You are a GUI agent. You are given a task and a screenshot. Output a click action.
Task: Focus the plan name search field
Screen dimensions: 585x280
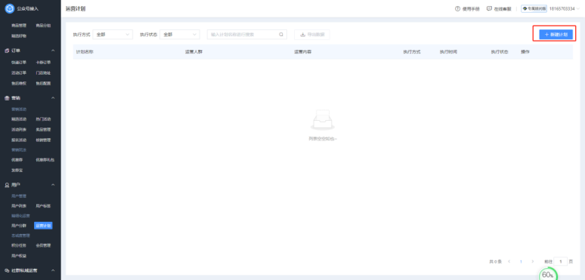click(x=247, y=35)
